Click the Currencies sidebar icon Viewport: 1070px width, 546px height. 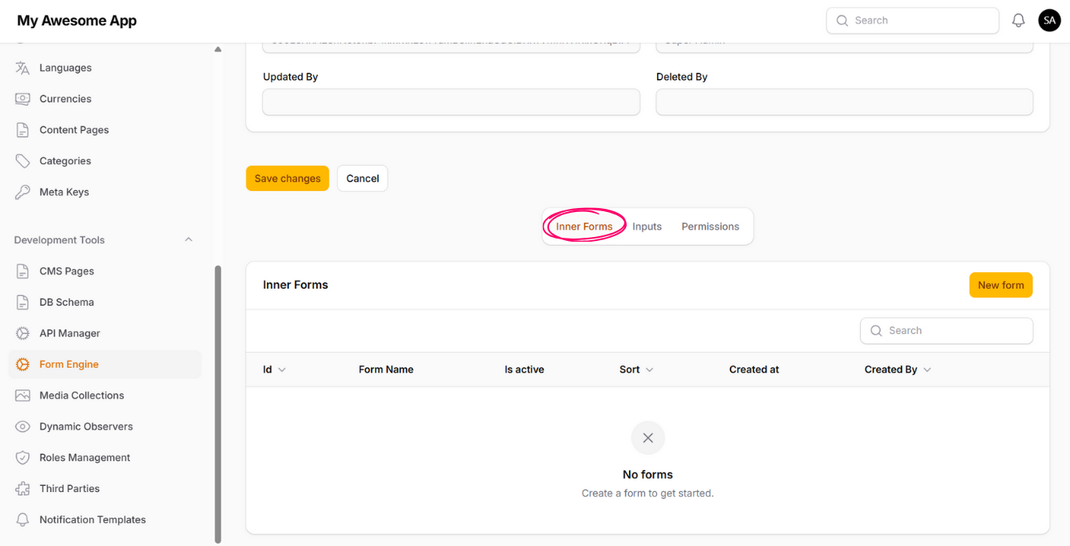[23, 99]
